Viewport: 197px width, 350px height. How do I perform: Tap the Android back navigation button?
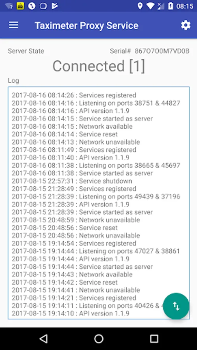[44, 339]
